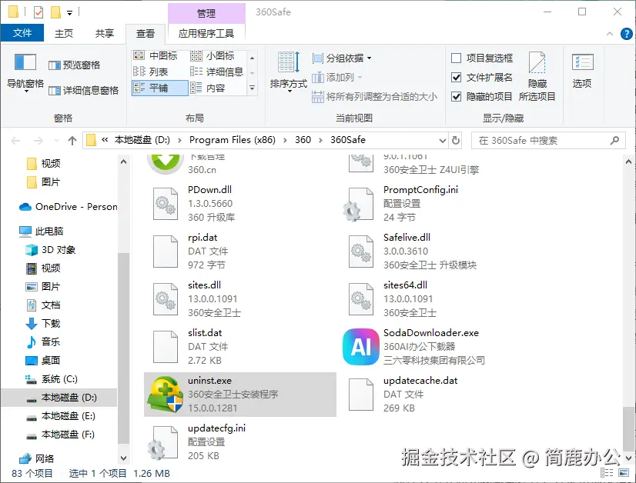Image resolution: width=636 pixels, height=483 pixels.
Task: Select the SodaDownloader.exe AI icon
Action: [x=361, y=346]
